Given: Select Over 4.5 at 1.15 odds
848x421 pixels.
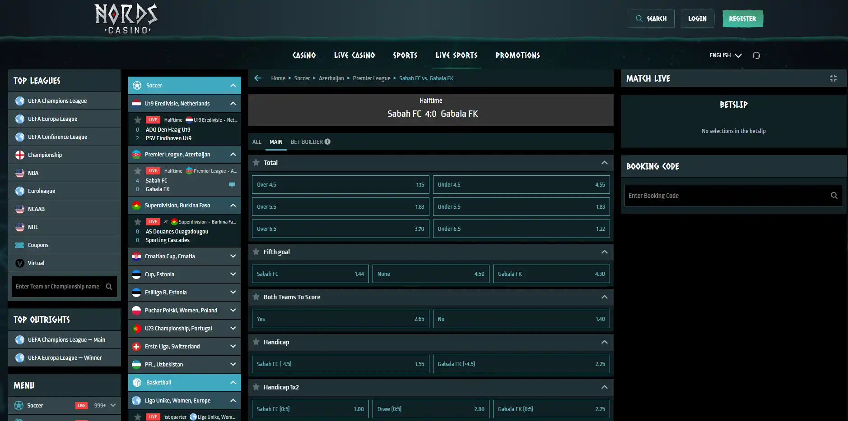Looking at the screenshot, I should click(340, 185).
